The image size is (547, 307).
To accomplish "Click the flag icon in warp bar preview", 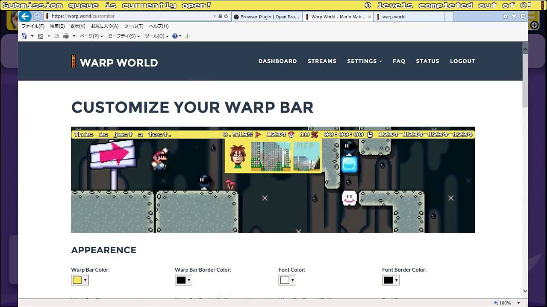I will [x=258, y=134].
